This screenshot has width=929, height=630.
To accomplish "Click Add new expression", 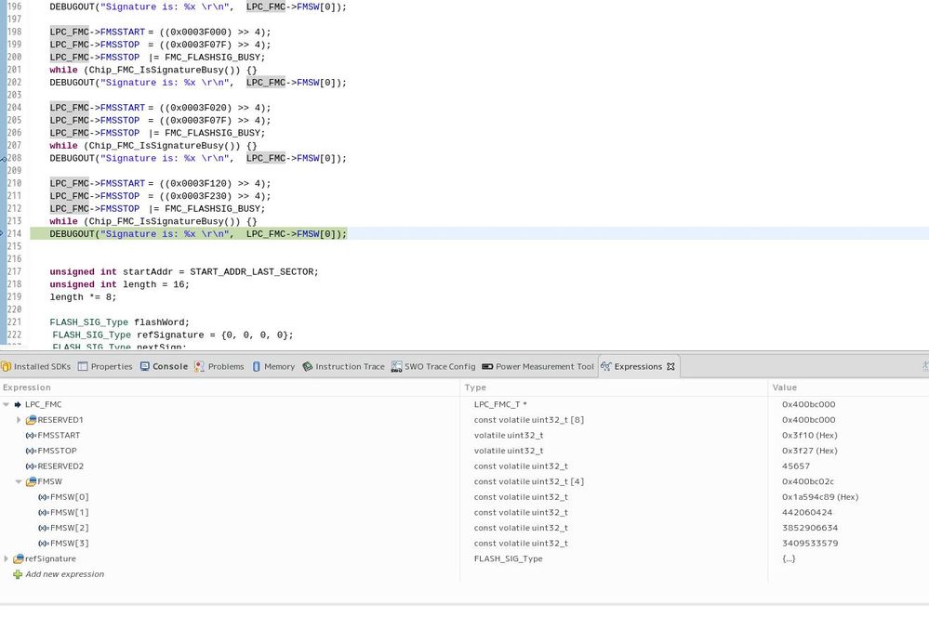I will 64,573.
